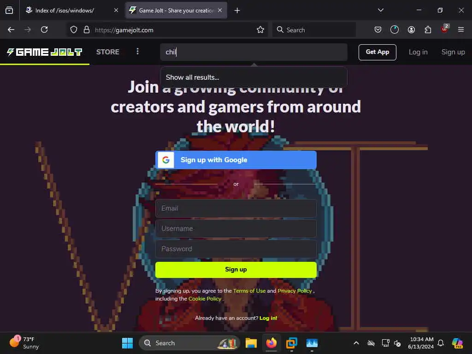Close the Index of /isos/windows/ tab
The image size is (472, 354).
click(x=116, y=11)
